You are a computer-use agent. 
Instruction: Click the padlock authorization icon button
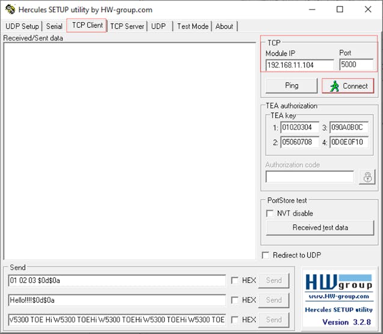pos(367,177)
